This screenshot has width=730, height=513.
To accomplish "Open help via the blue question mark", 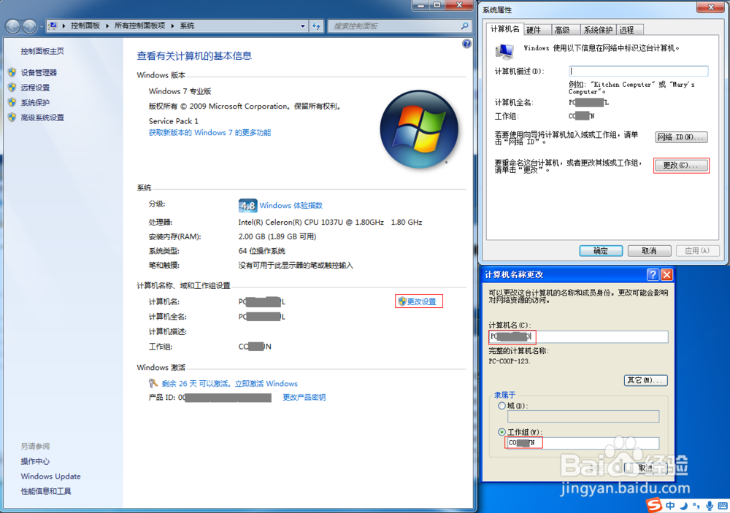I will pyautogui.click(x=466, y=44).
